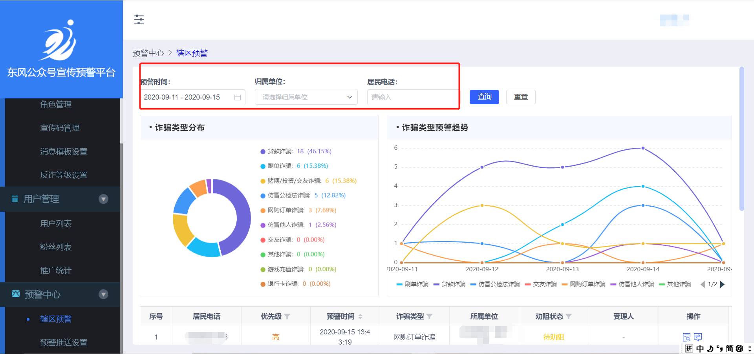Click the IME 拼 pinyin mode icon

(x=689, y=349)
